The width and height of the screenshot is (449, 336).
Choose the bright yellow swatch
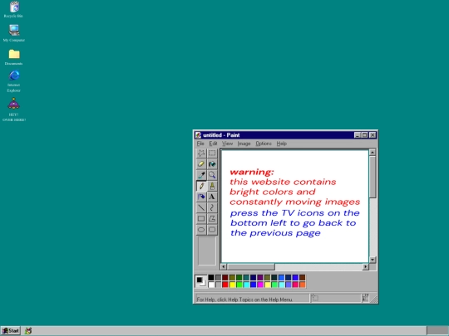click(232, 285)
